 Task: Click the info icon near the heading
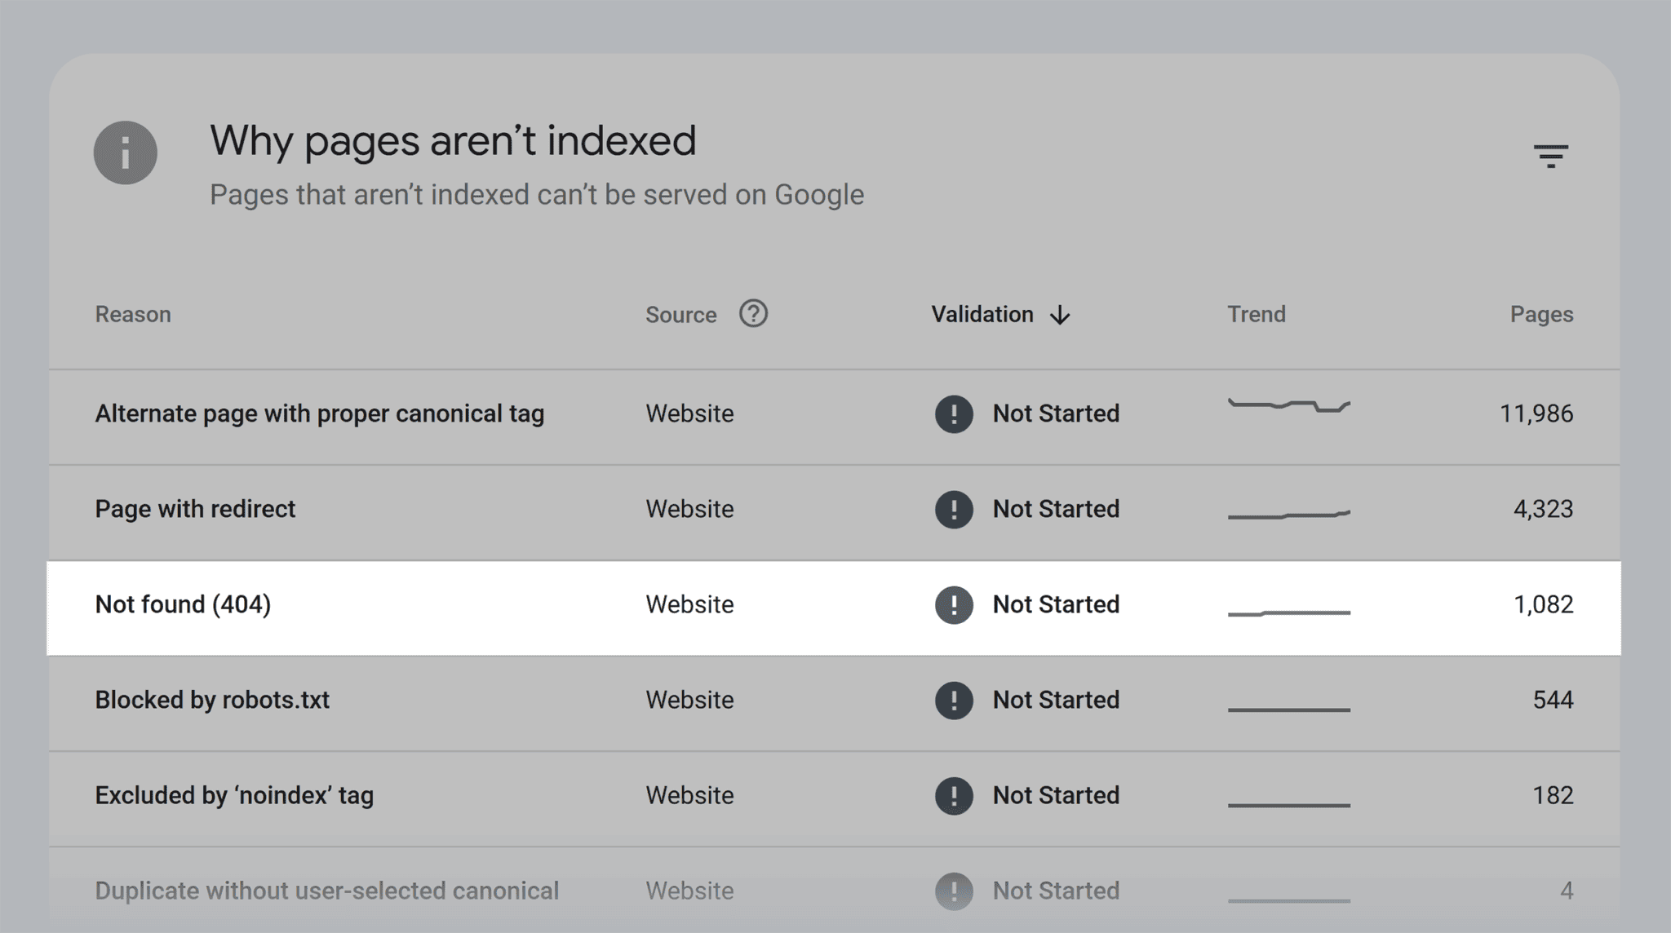pos(125,153)
